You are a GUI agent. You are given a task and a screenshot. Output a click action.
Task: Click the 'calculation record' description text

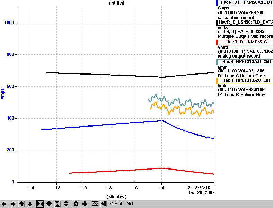coord(236,18)
